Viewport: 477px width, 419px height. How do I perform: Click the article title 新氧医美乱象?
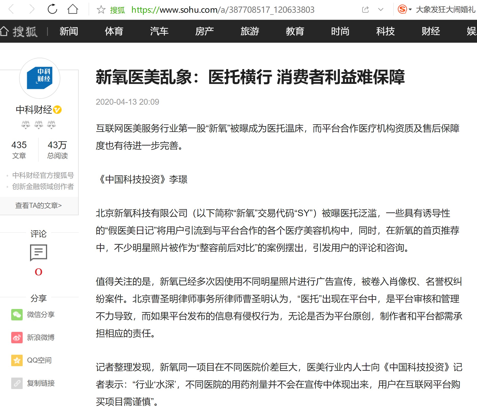tap(250, 77)
